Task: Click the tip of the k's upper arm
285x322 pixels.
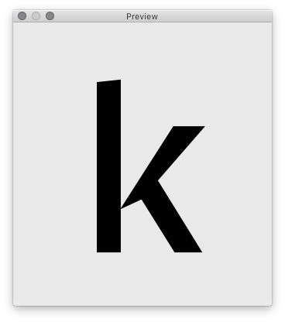Action: coord(189,127)
